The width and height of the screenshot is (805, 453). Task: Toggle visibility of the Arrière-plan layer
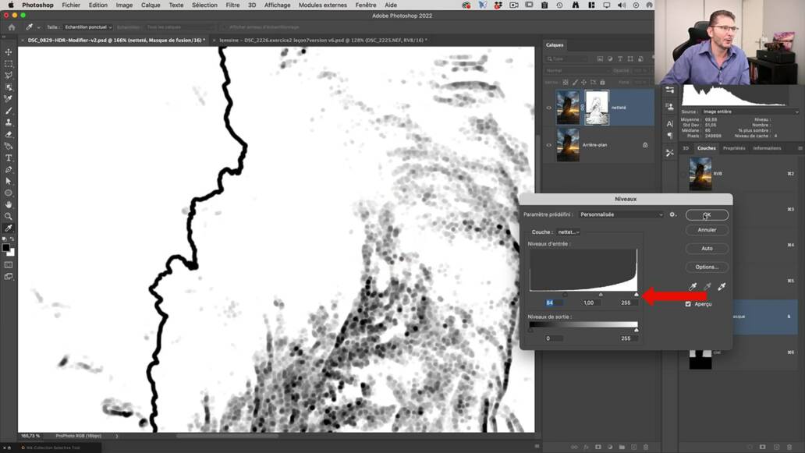549,145
